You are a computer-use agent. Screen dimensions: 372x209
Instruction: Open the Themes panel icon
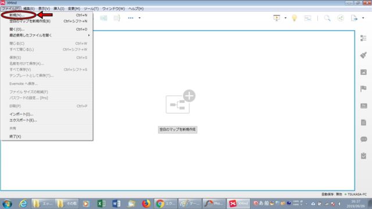click(x=364, y=106)
